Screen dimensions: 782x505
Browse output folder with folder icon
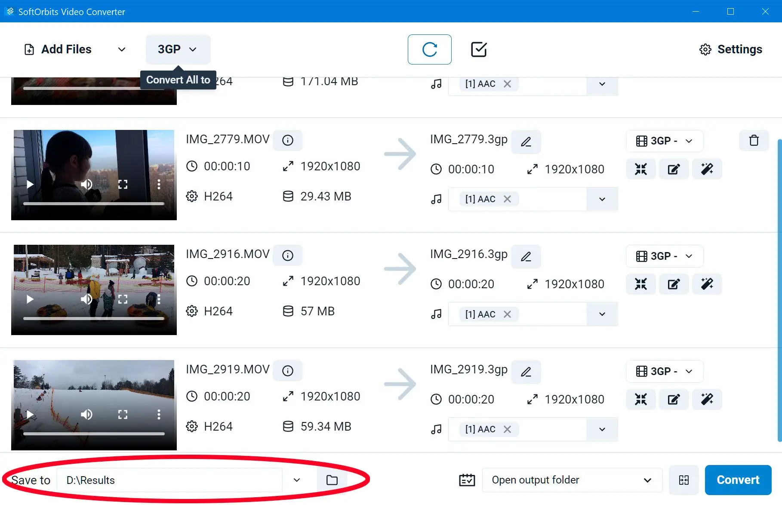[332, 480]
